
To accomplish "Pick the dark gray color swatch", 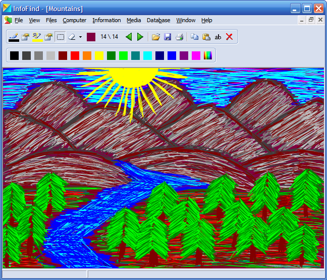I will tap(26, 55).
